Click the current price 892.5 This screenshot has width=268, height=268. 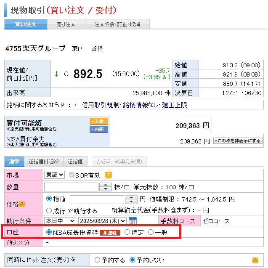[88, 74]
